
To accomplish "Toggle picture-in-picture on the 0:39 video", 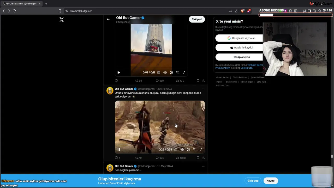I will point(195,150).
